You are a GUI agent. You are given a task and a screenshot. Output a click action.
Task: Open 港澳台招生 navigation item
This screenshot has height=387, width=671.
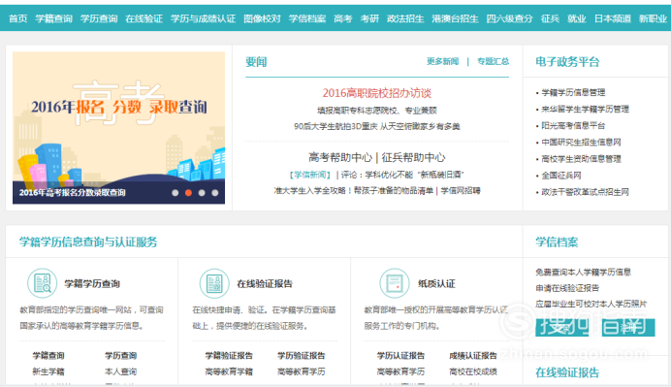click(x=455, y=18)
